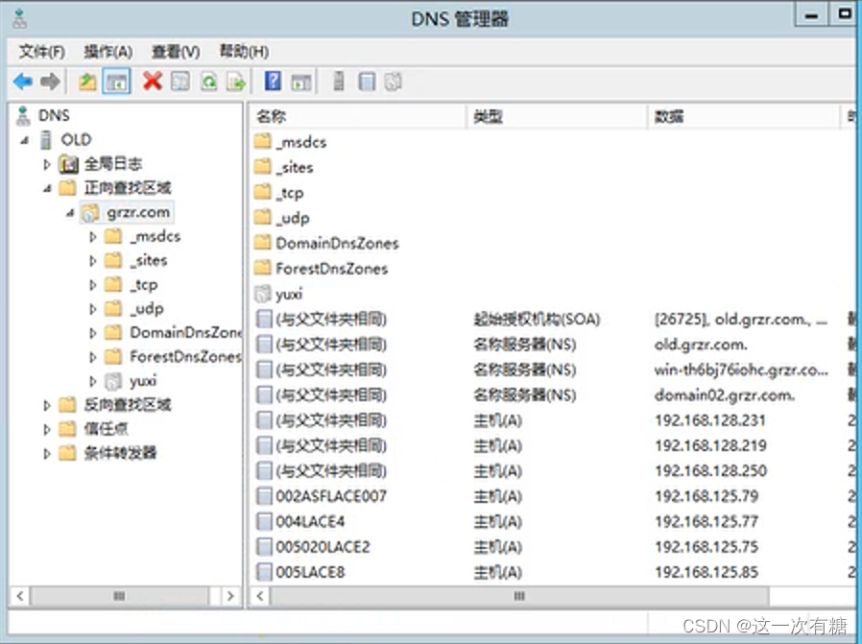
Task: Click the export list toolbar icon
Action: (x=234, y=82)
